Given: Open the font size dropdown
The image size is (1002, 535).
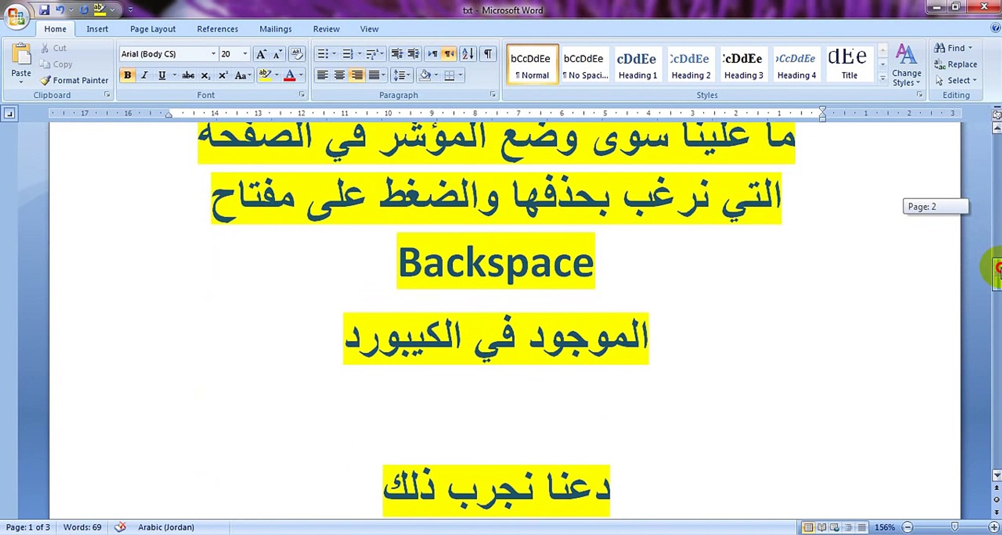Looking at the screenshot, I should 245,53.
